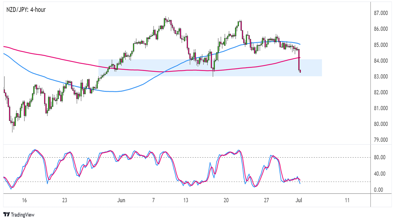Click the NZD/JPY: 4-hour chart title
The image size is (395, 222).
click(x=26, y=10)
